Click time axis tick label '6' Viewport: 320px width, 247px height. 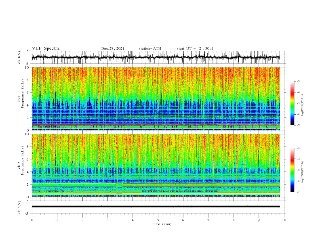pos(183,220)
